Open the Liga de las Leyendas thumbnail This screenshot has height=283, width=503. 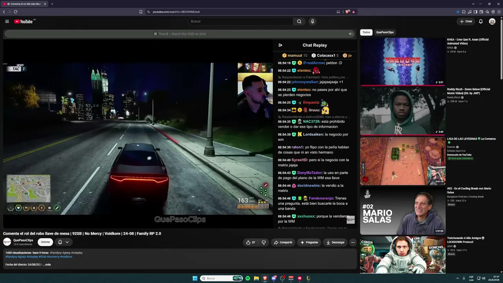pos(403,161)
